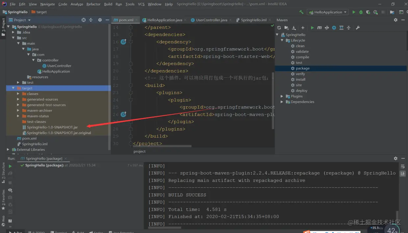Expand the Plugins node in Maven panel

pyautogui.click(x=282, y=96)
